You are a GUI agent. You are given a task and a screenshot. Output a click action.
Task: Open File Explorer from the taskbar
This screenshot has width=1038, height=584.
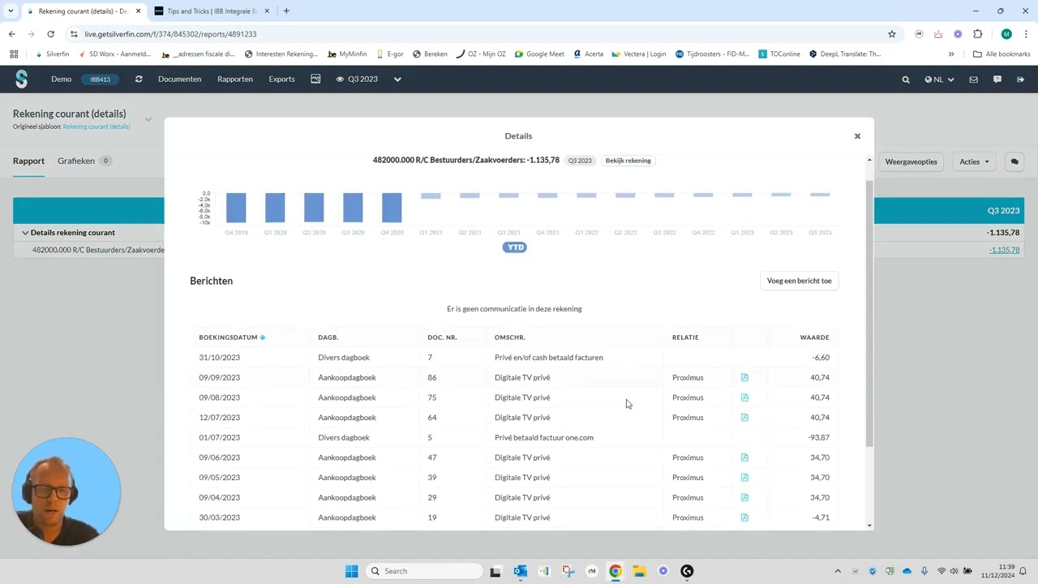pyautogui.click(x=638, y=571)
